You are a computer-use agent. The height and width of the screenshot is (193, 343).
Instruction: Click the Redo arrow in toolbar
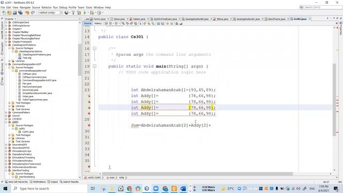click(33, 13)
